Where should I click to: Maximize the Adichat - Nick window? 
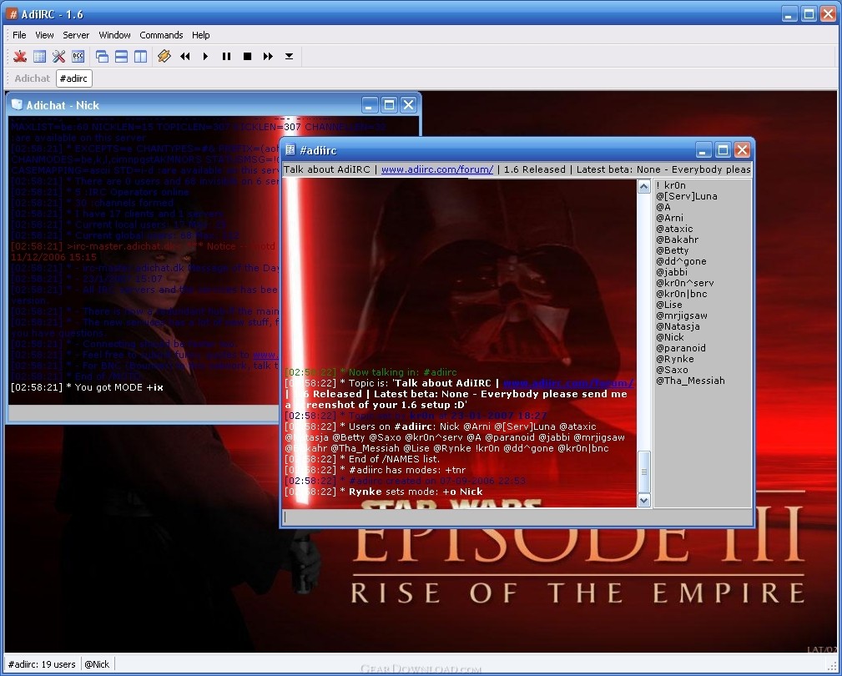pyautogui.click(x=389, y=104)
